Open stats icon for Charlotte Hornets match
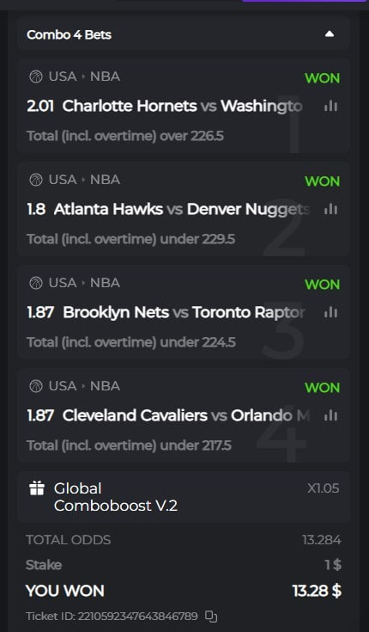Viewport: 369px width, 632px height. click(330, 106)
